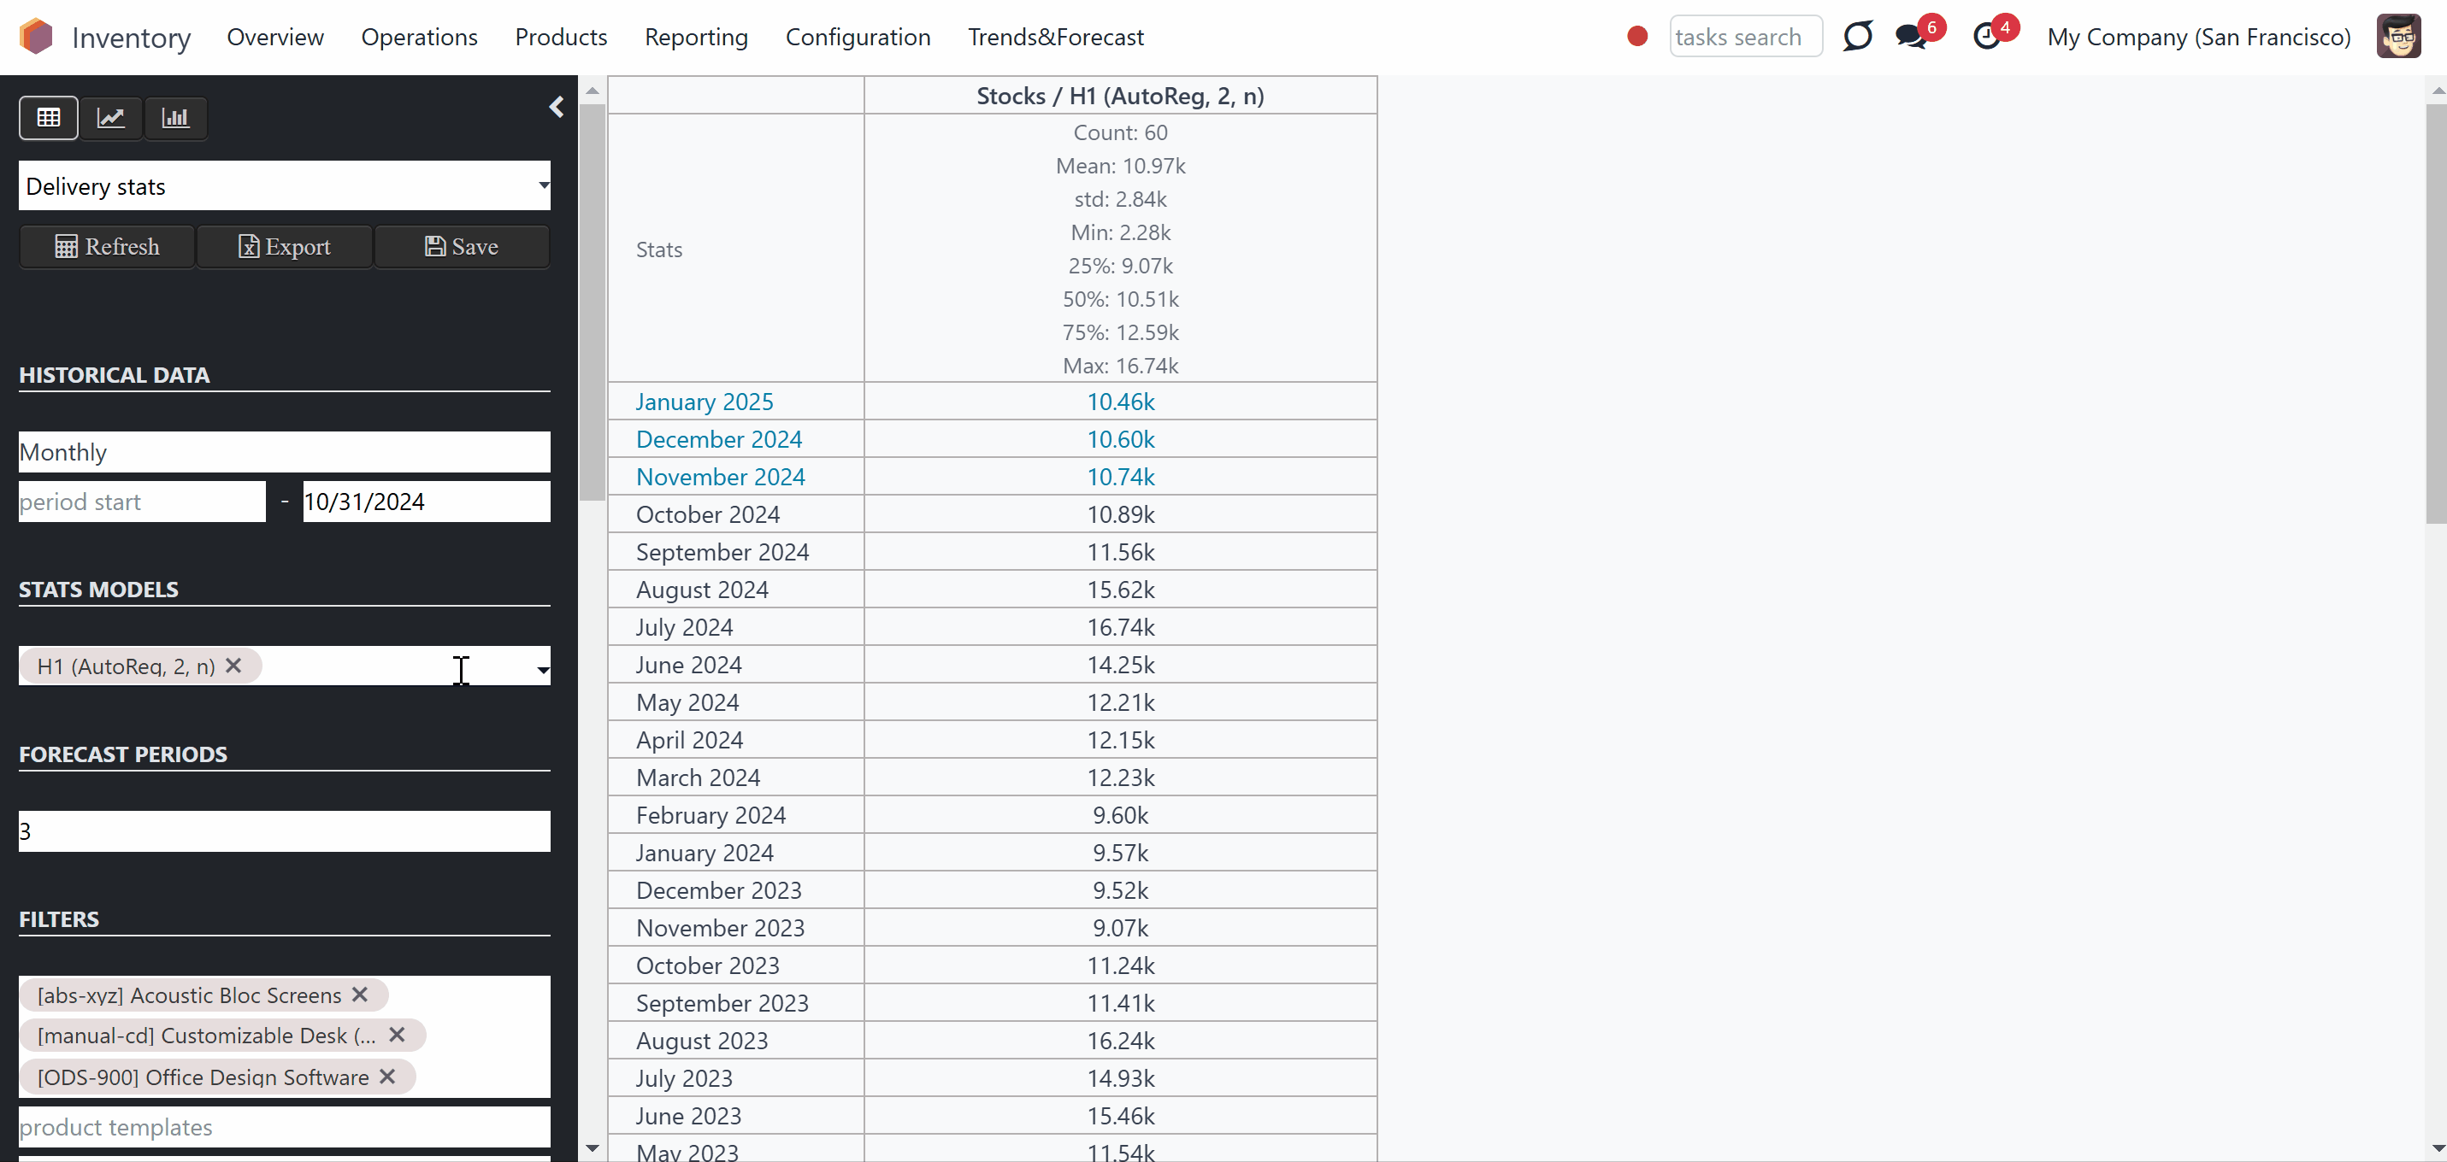Image resolution: width=2447 pixels, height=1162 pixels.
Task: Open the activities clock icon
Action: [x=1986, y=37]
